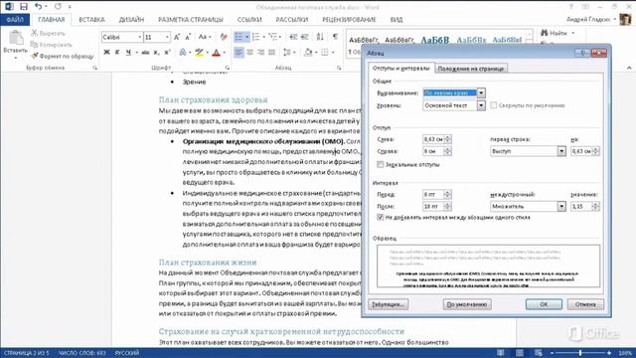Show paragraph marks ¶
The image size is (636, 358).
pos(336,37)
